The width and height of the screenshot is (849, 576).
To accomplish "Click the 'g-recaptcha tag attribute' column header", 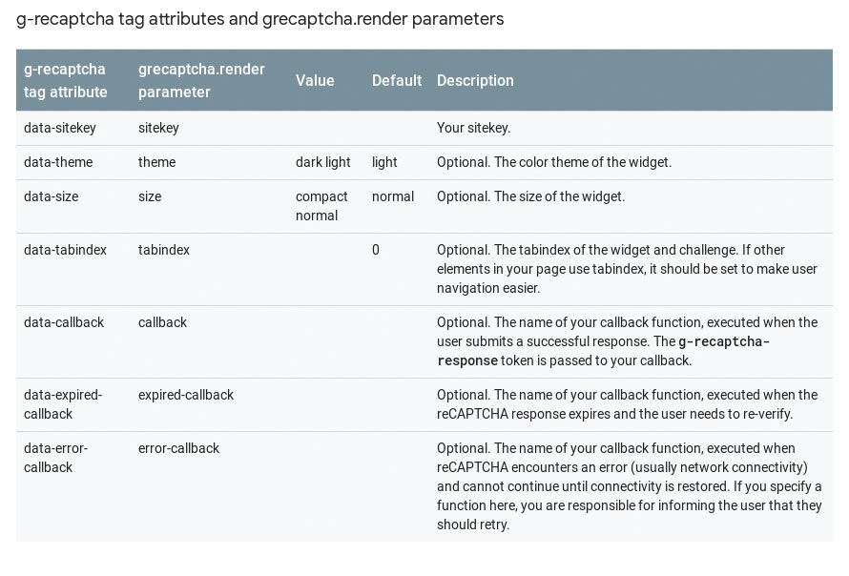I will (x=66, y=81).
